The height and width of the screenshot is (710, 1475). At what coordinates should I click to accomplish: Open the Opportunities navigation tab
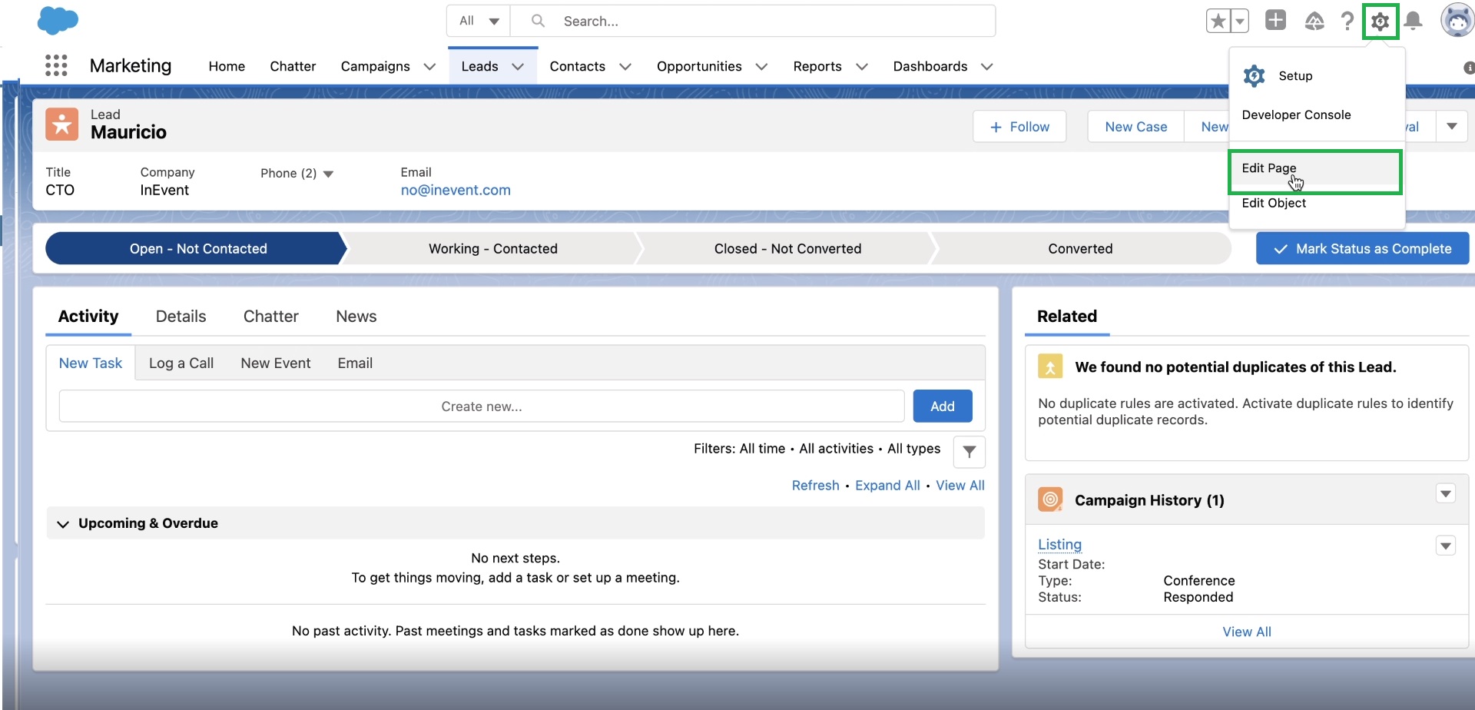pyautogui.click(x=699, y=66)
